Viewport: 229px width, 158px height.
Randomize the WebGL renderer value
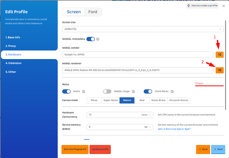pyautogui.click(x=219, y=70)
